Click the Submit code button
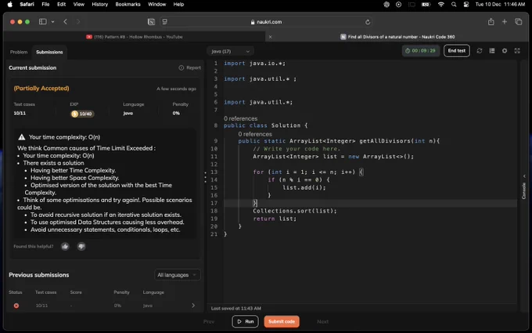Image resolution: width=532 pixels, height=333 pixels. coord(282,321)
